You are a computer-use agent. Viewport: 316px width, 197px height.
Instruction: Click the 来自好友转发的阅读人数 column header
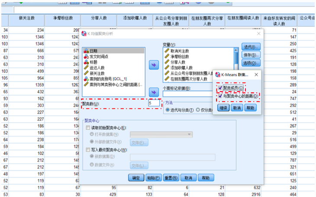(x=279, y=21)
